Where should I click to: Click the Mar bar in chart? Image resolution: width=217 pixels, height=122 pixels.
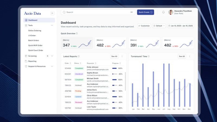143,85
